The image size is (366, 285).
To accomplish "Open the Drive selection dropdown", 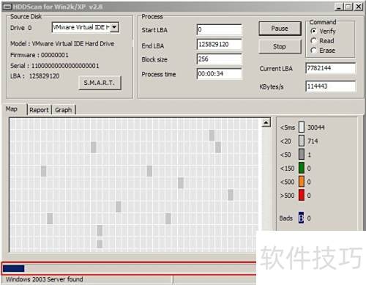I will point(114,27).
